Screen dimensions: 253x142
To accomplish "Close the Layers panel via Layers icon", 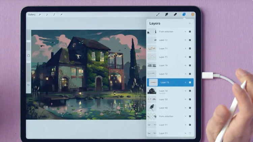I will [x=184, y=15].
